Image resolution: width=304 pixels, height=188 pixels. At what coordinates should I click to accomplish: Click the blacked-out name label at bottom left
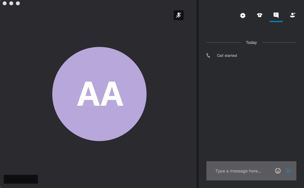(21, 179)
